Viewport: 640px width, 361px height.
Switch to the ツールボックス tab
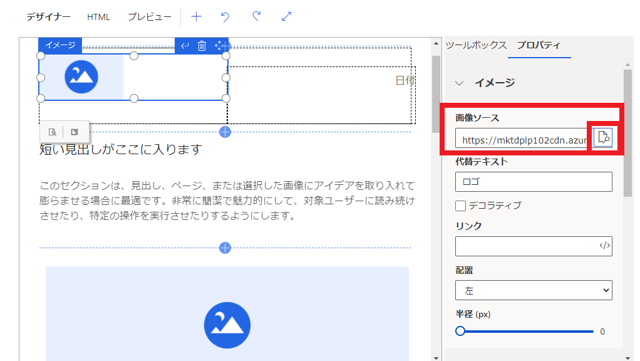(476, 45)
